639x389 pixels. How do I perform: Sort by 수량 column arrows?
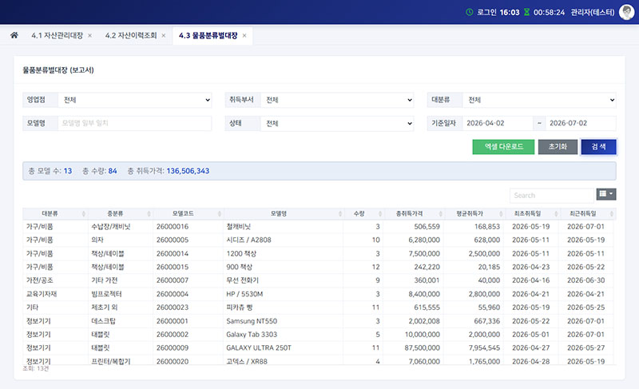click(x=380, y=214)
